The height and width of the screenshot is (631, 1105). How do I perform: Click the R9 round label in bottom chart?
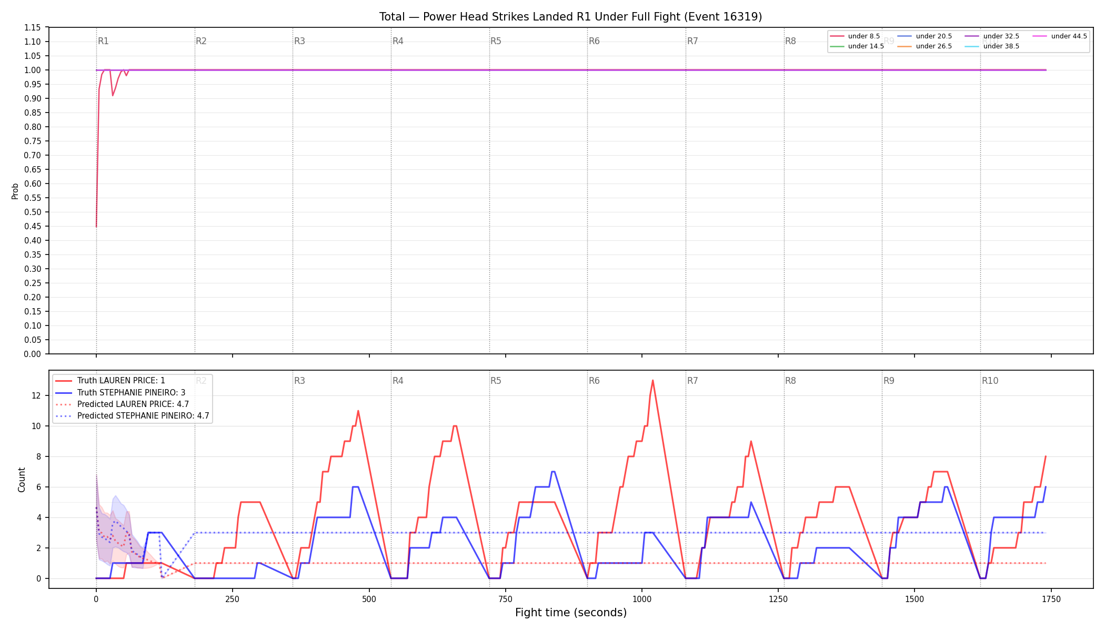tap(889, 381)
